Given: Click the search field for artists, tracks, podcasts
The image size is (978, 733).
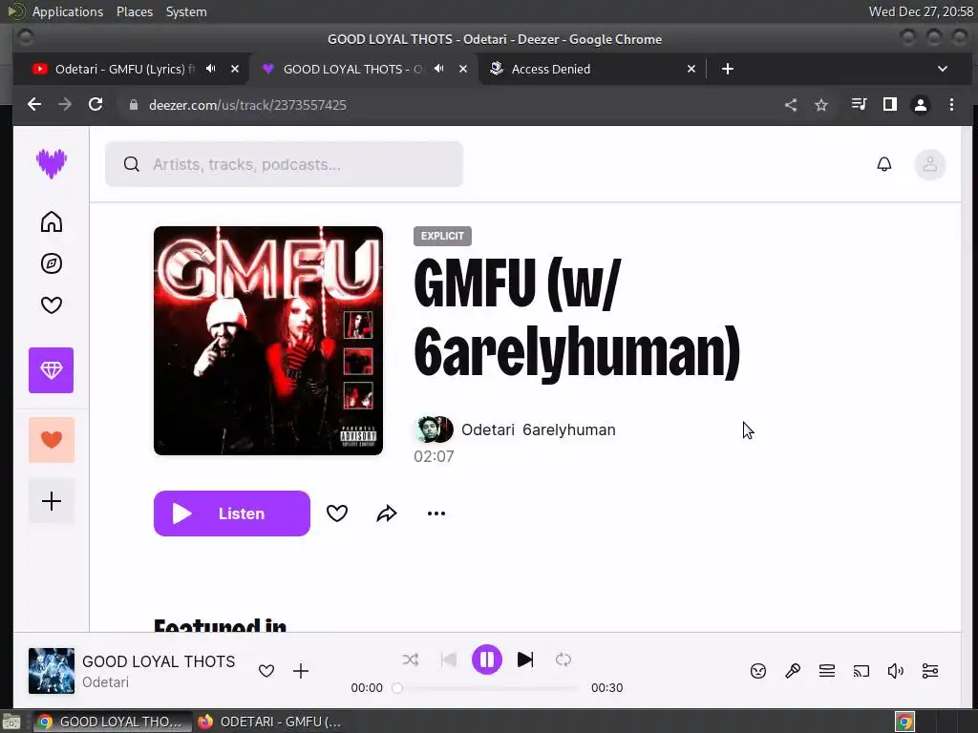Looking at the screenshot, I should tap(284, 164).
